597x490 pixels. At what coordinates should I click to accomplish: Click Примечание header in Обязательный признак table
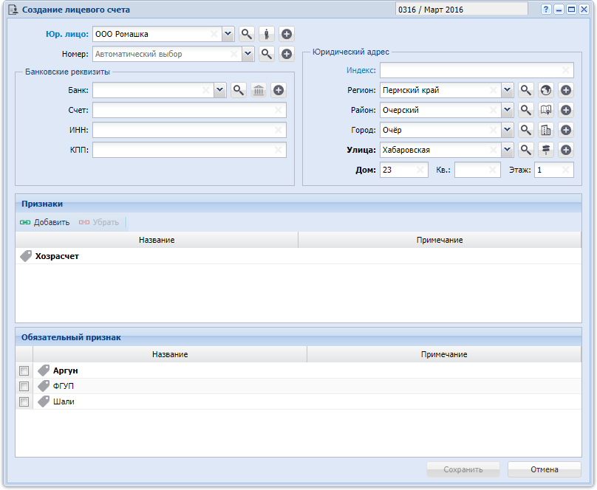click(444, 354)
